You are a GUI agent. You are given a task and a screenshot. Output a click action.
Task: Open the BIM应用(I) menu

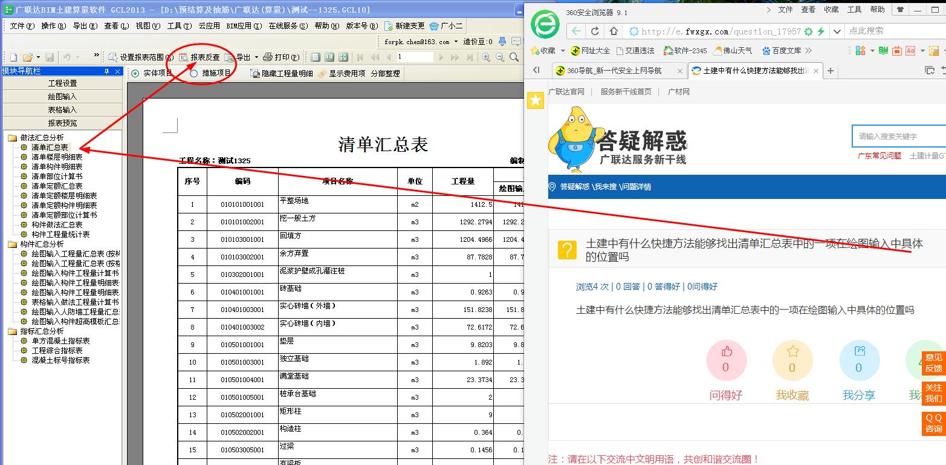(x=244, y=26)
